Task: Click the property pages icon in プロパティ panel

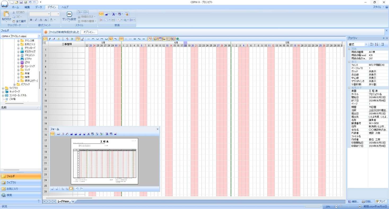Action: pyautogui.click(x=383, y=44)
